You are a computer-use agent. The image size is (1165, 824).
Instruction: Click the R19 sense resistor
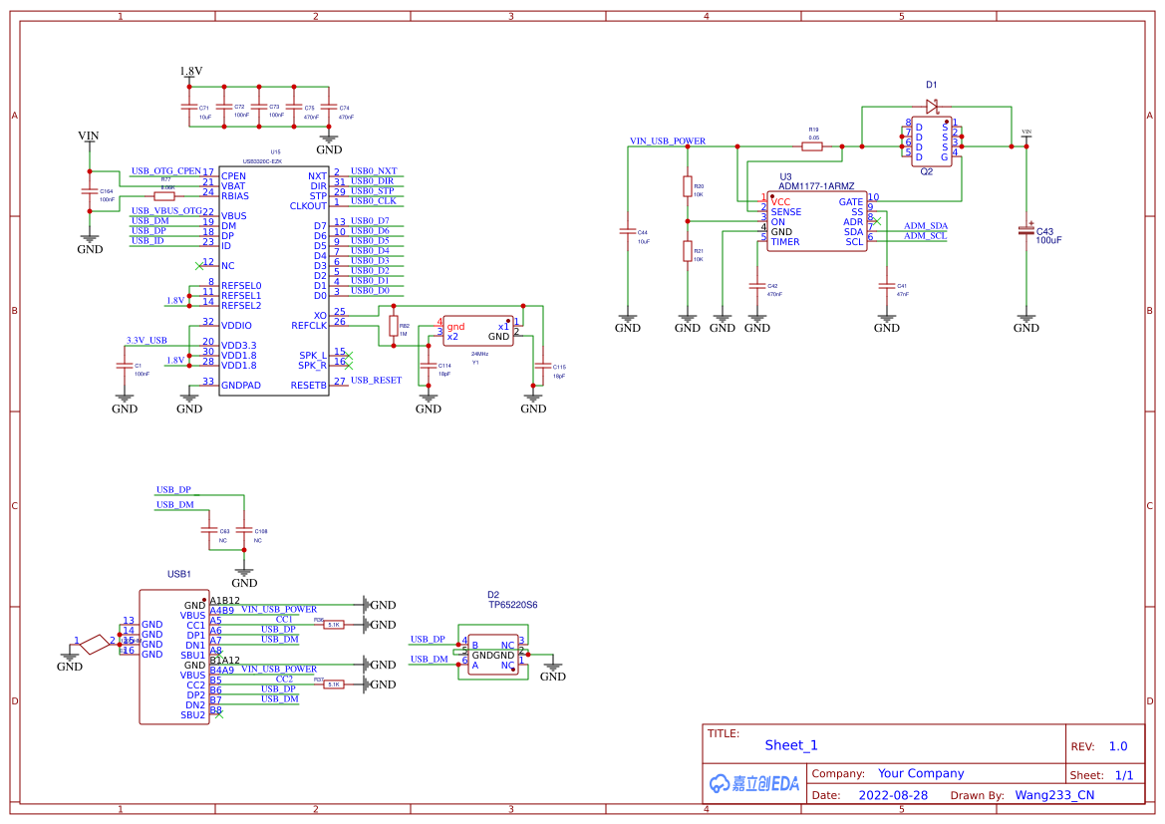[x=812, y=146]
